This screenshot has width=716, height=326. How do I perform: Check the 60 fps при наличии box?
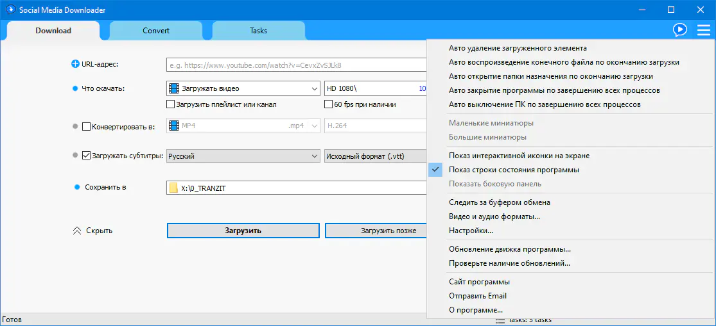(329, 104)
